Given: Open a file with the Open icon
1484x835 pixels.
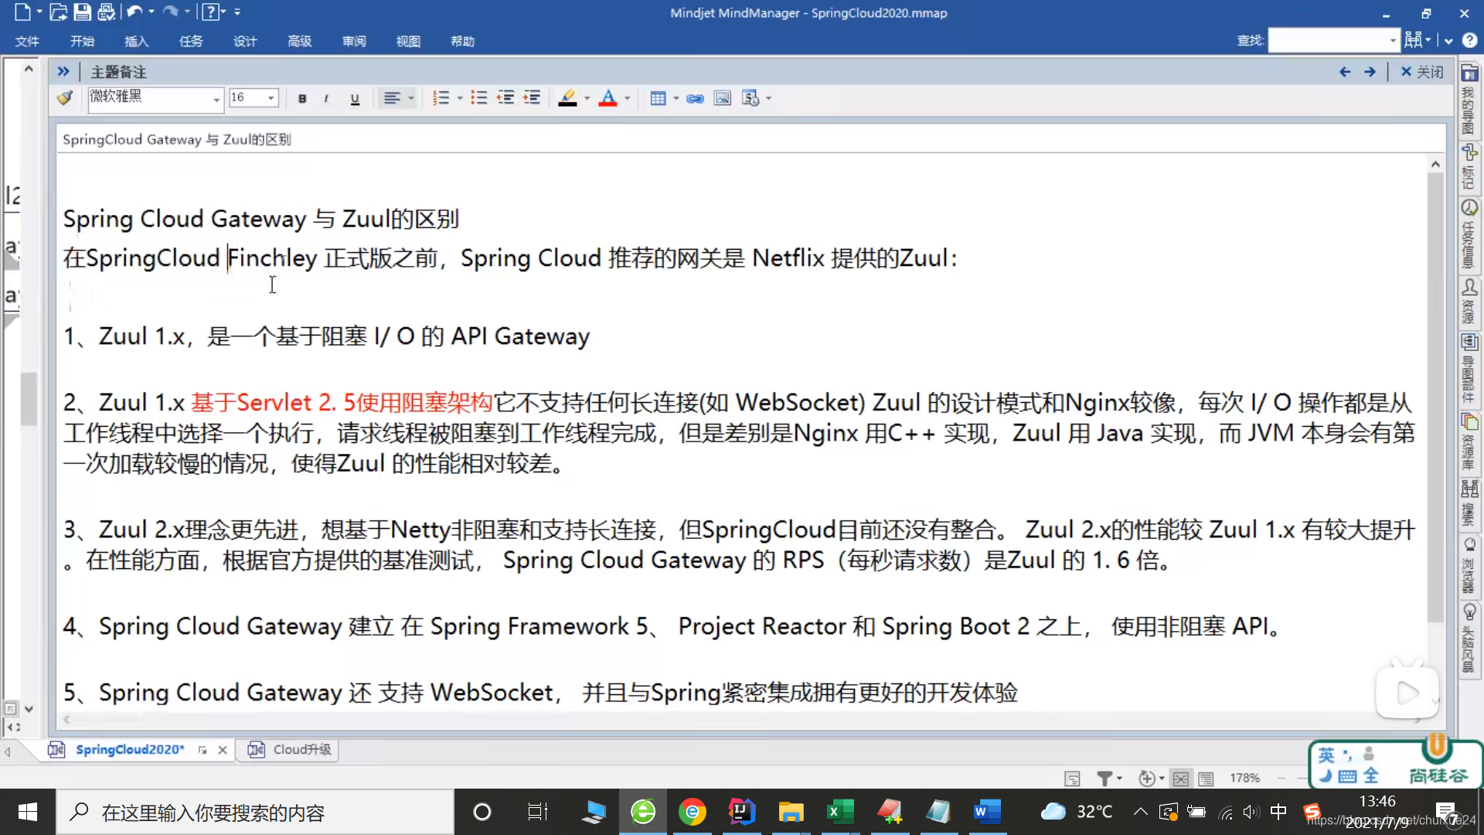Looking at the screenshot, I should [x=58, y=12].
